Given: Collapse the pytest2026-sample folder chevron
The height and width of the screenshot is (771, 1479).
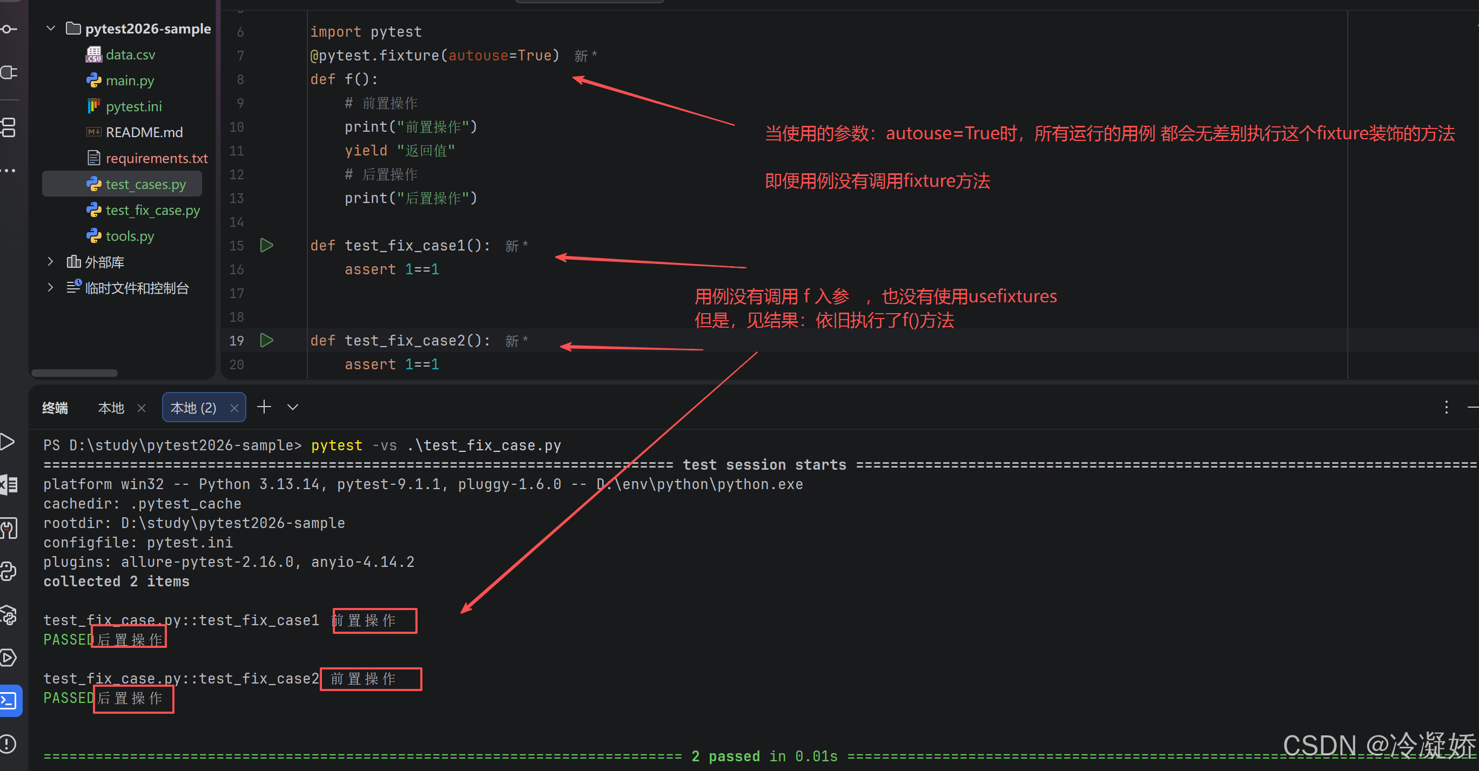Looking at the screenshot, I should (51, 28).
